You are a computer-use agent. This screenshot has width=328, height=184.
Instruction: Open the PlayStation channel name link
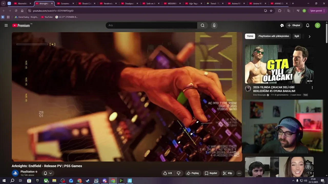[x=27, y=172]
